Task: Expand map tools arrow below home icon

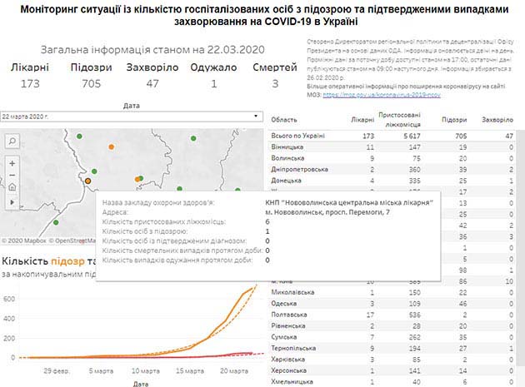Action: (12, 201)
